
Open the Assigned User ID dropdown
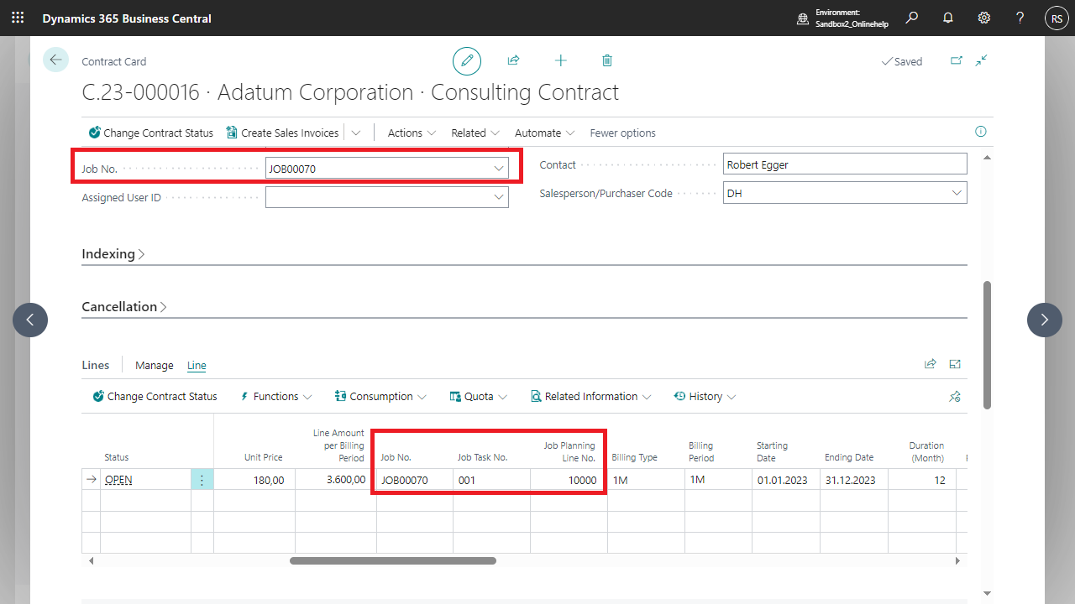499,197
